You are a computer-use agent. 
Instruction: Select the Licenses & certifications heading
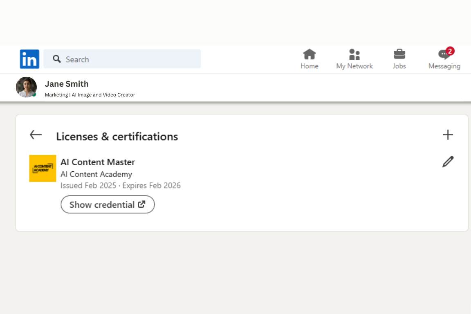117,137
